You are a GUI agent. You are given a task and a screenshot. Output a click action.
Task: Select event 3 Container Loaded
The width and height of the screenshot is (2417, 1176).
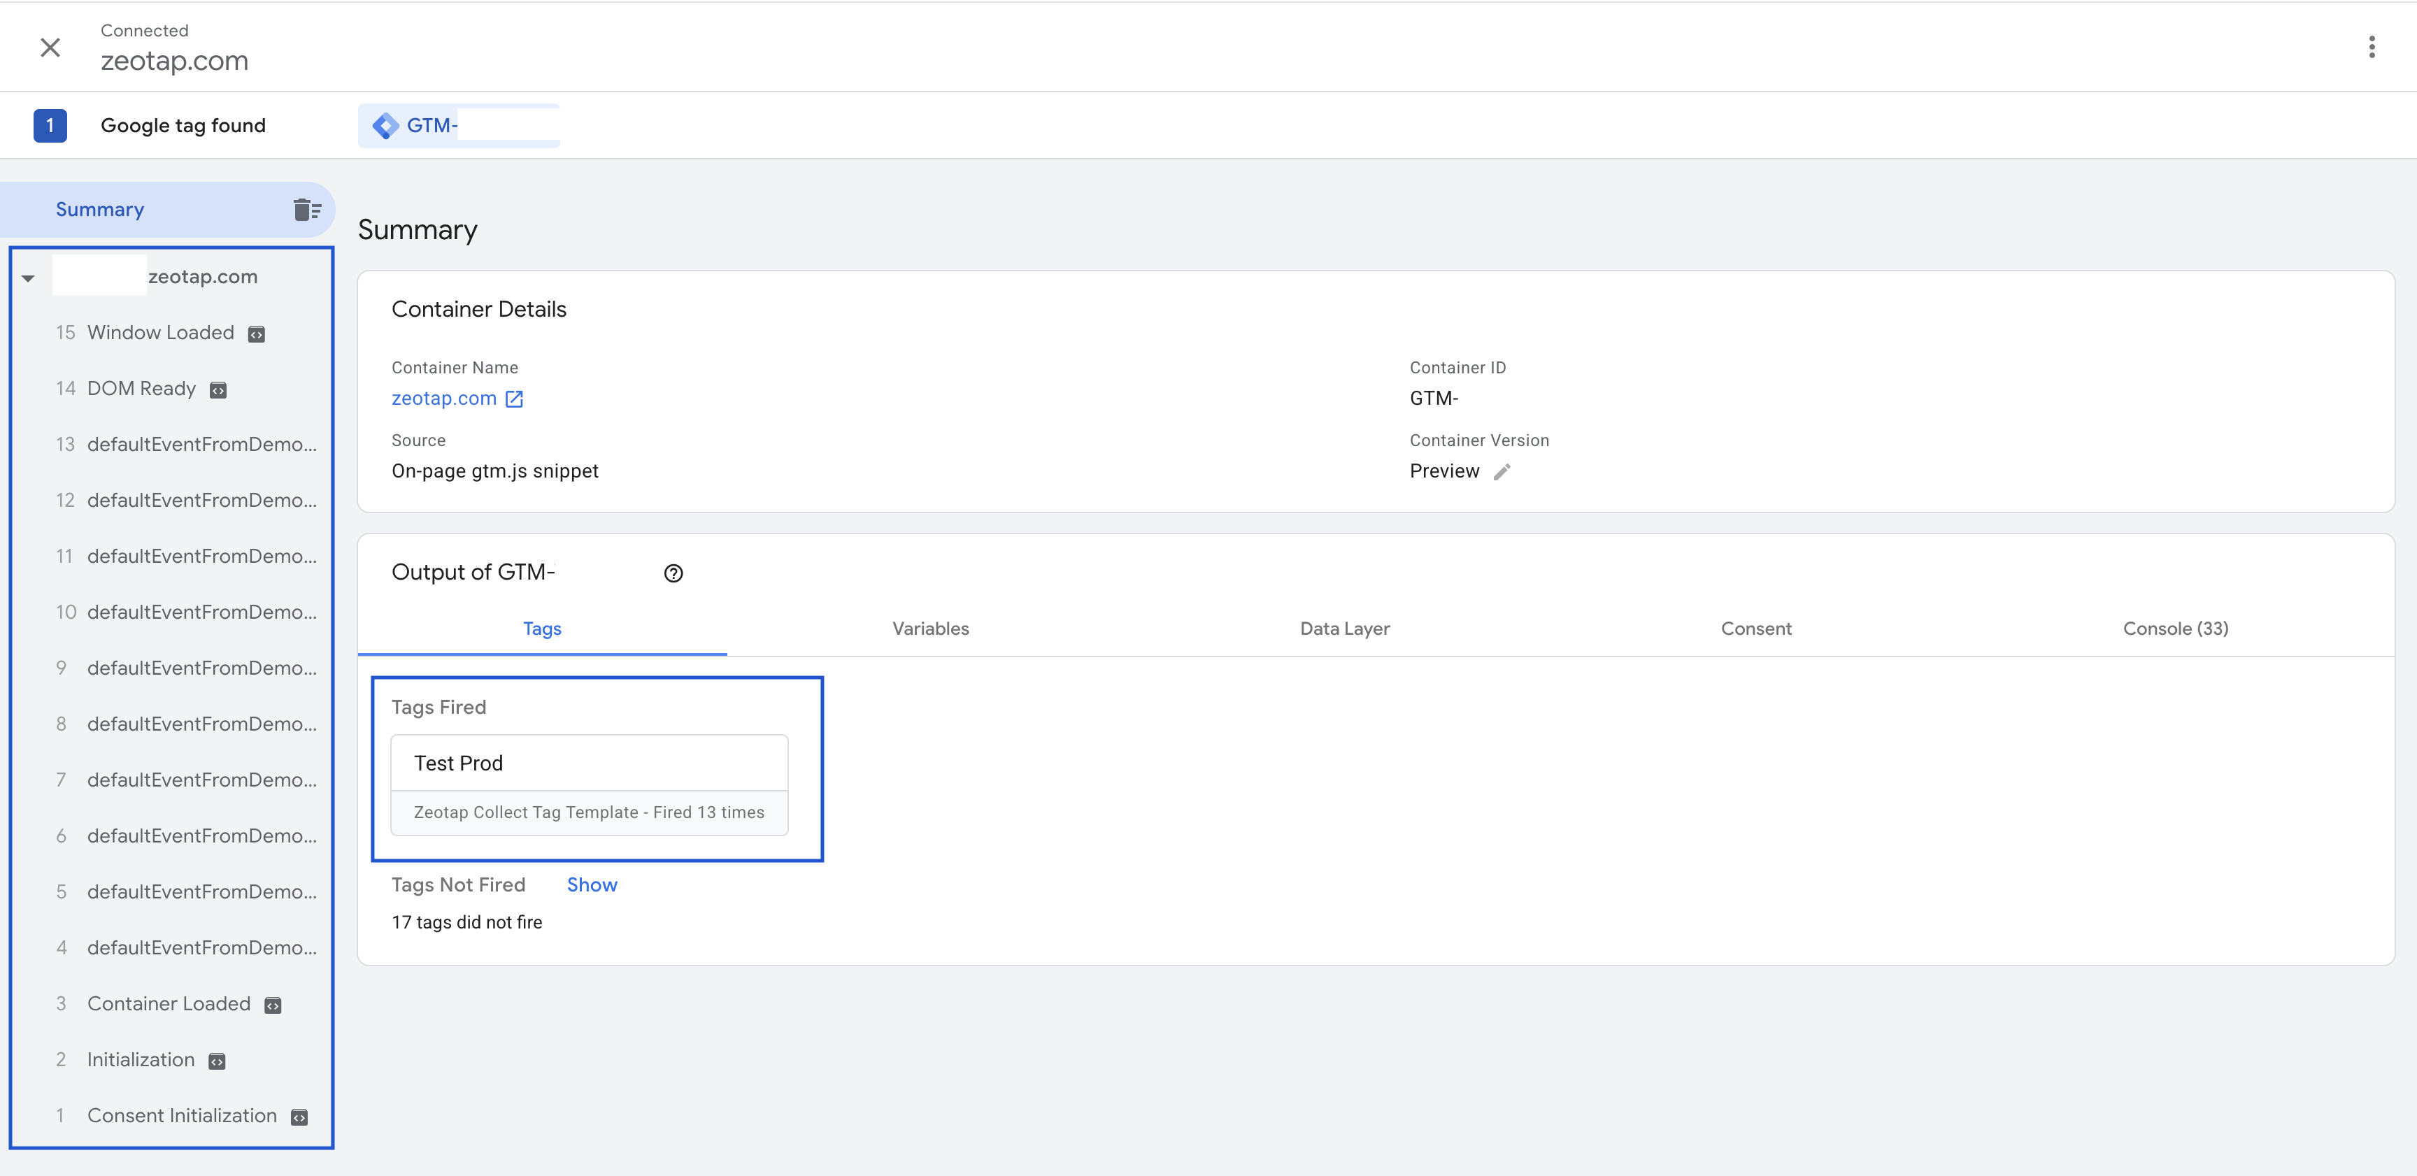[168, 1003]
